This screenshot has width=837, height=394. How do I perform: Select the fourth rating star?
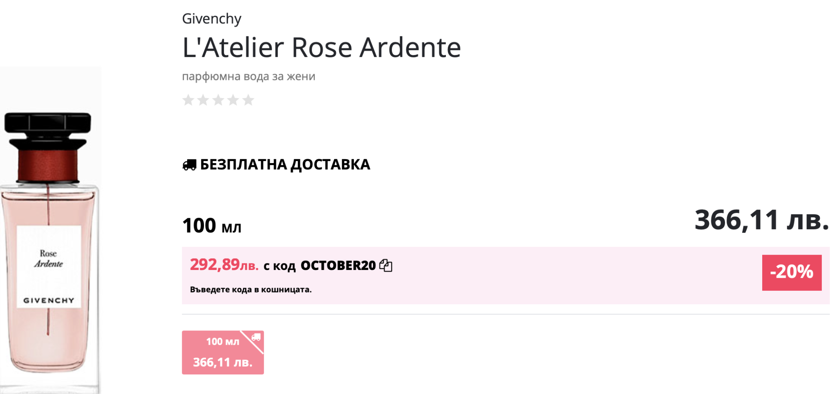click(233, 100)
